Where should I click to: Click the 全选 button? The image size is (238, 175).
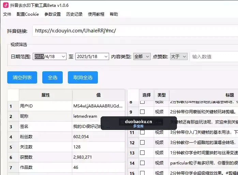pyautogui.click(x=53, y=77)
